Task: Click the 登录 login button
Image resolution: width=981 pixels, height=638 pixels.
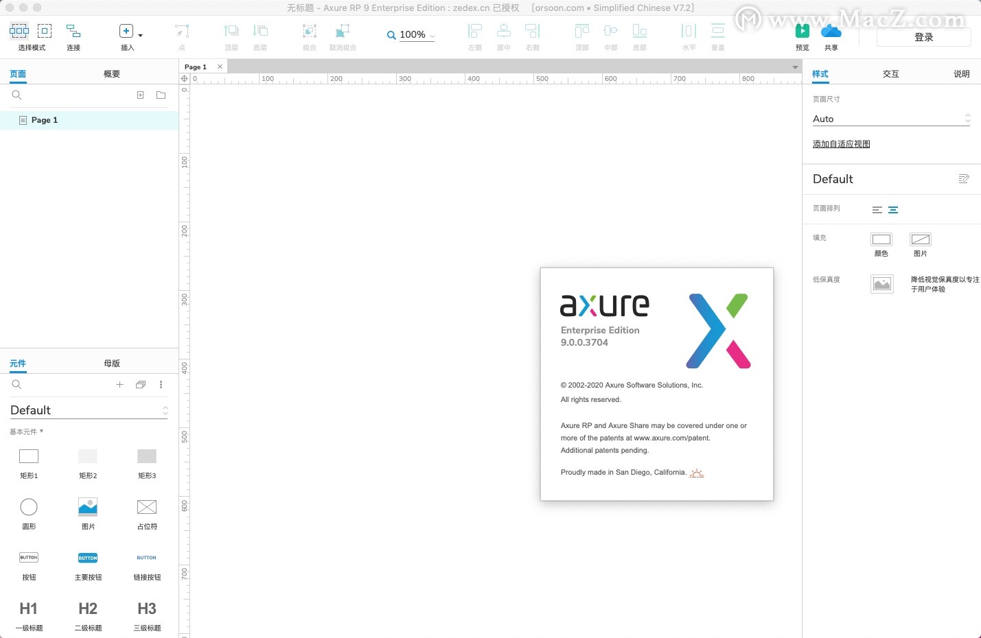Action: (x=924, y=37)
